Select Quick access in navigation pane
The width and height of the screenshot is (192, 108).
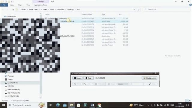(11, 16)
